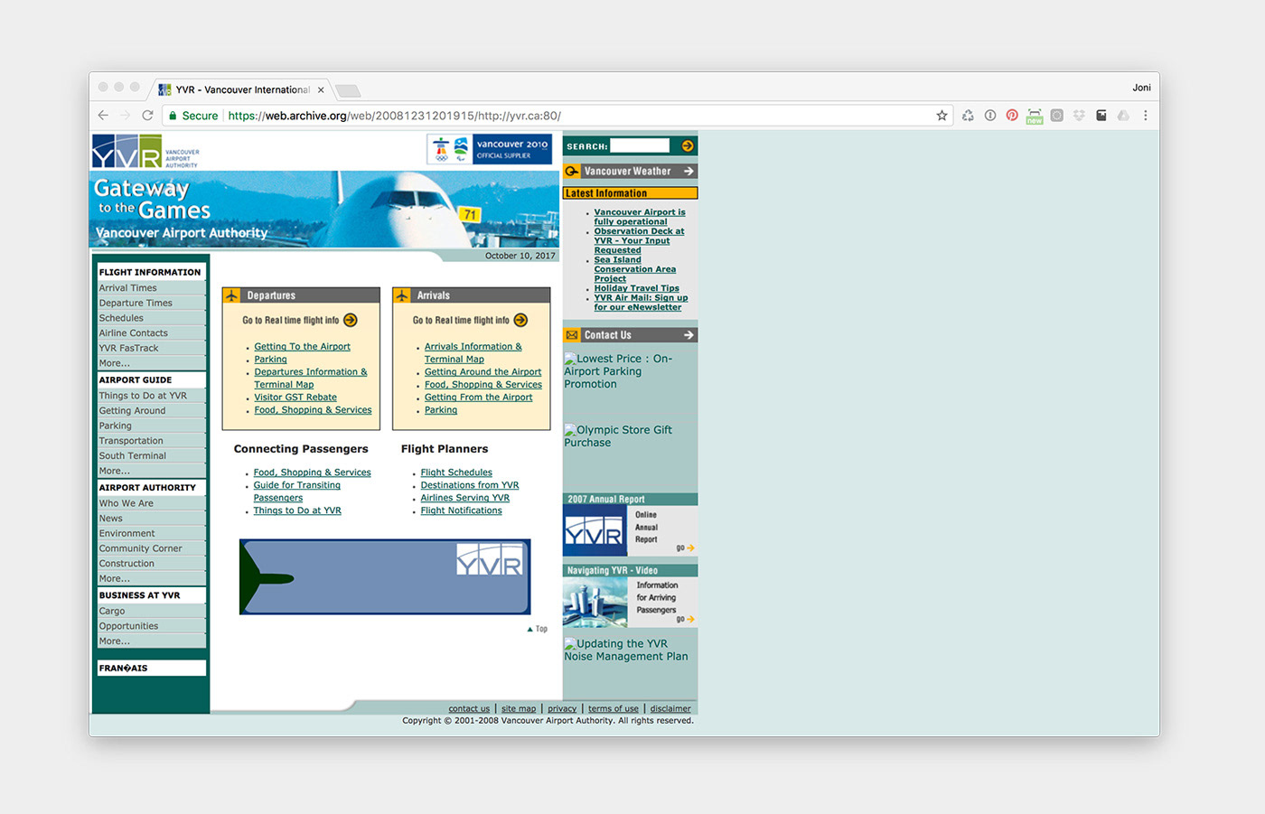Click the Contact Us arrow
The width and height of the screenshot is (1265, 814).
689,335
